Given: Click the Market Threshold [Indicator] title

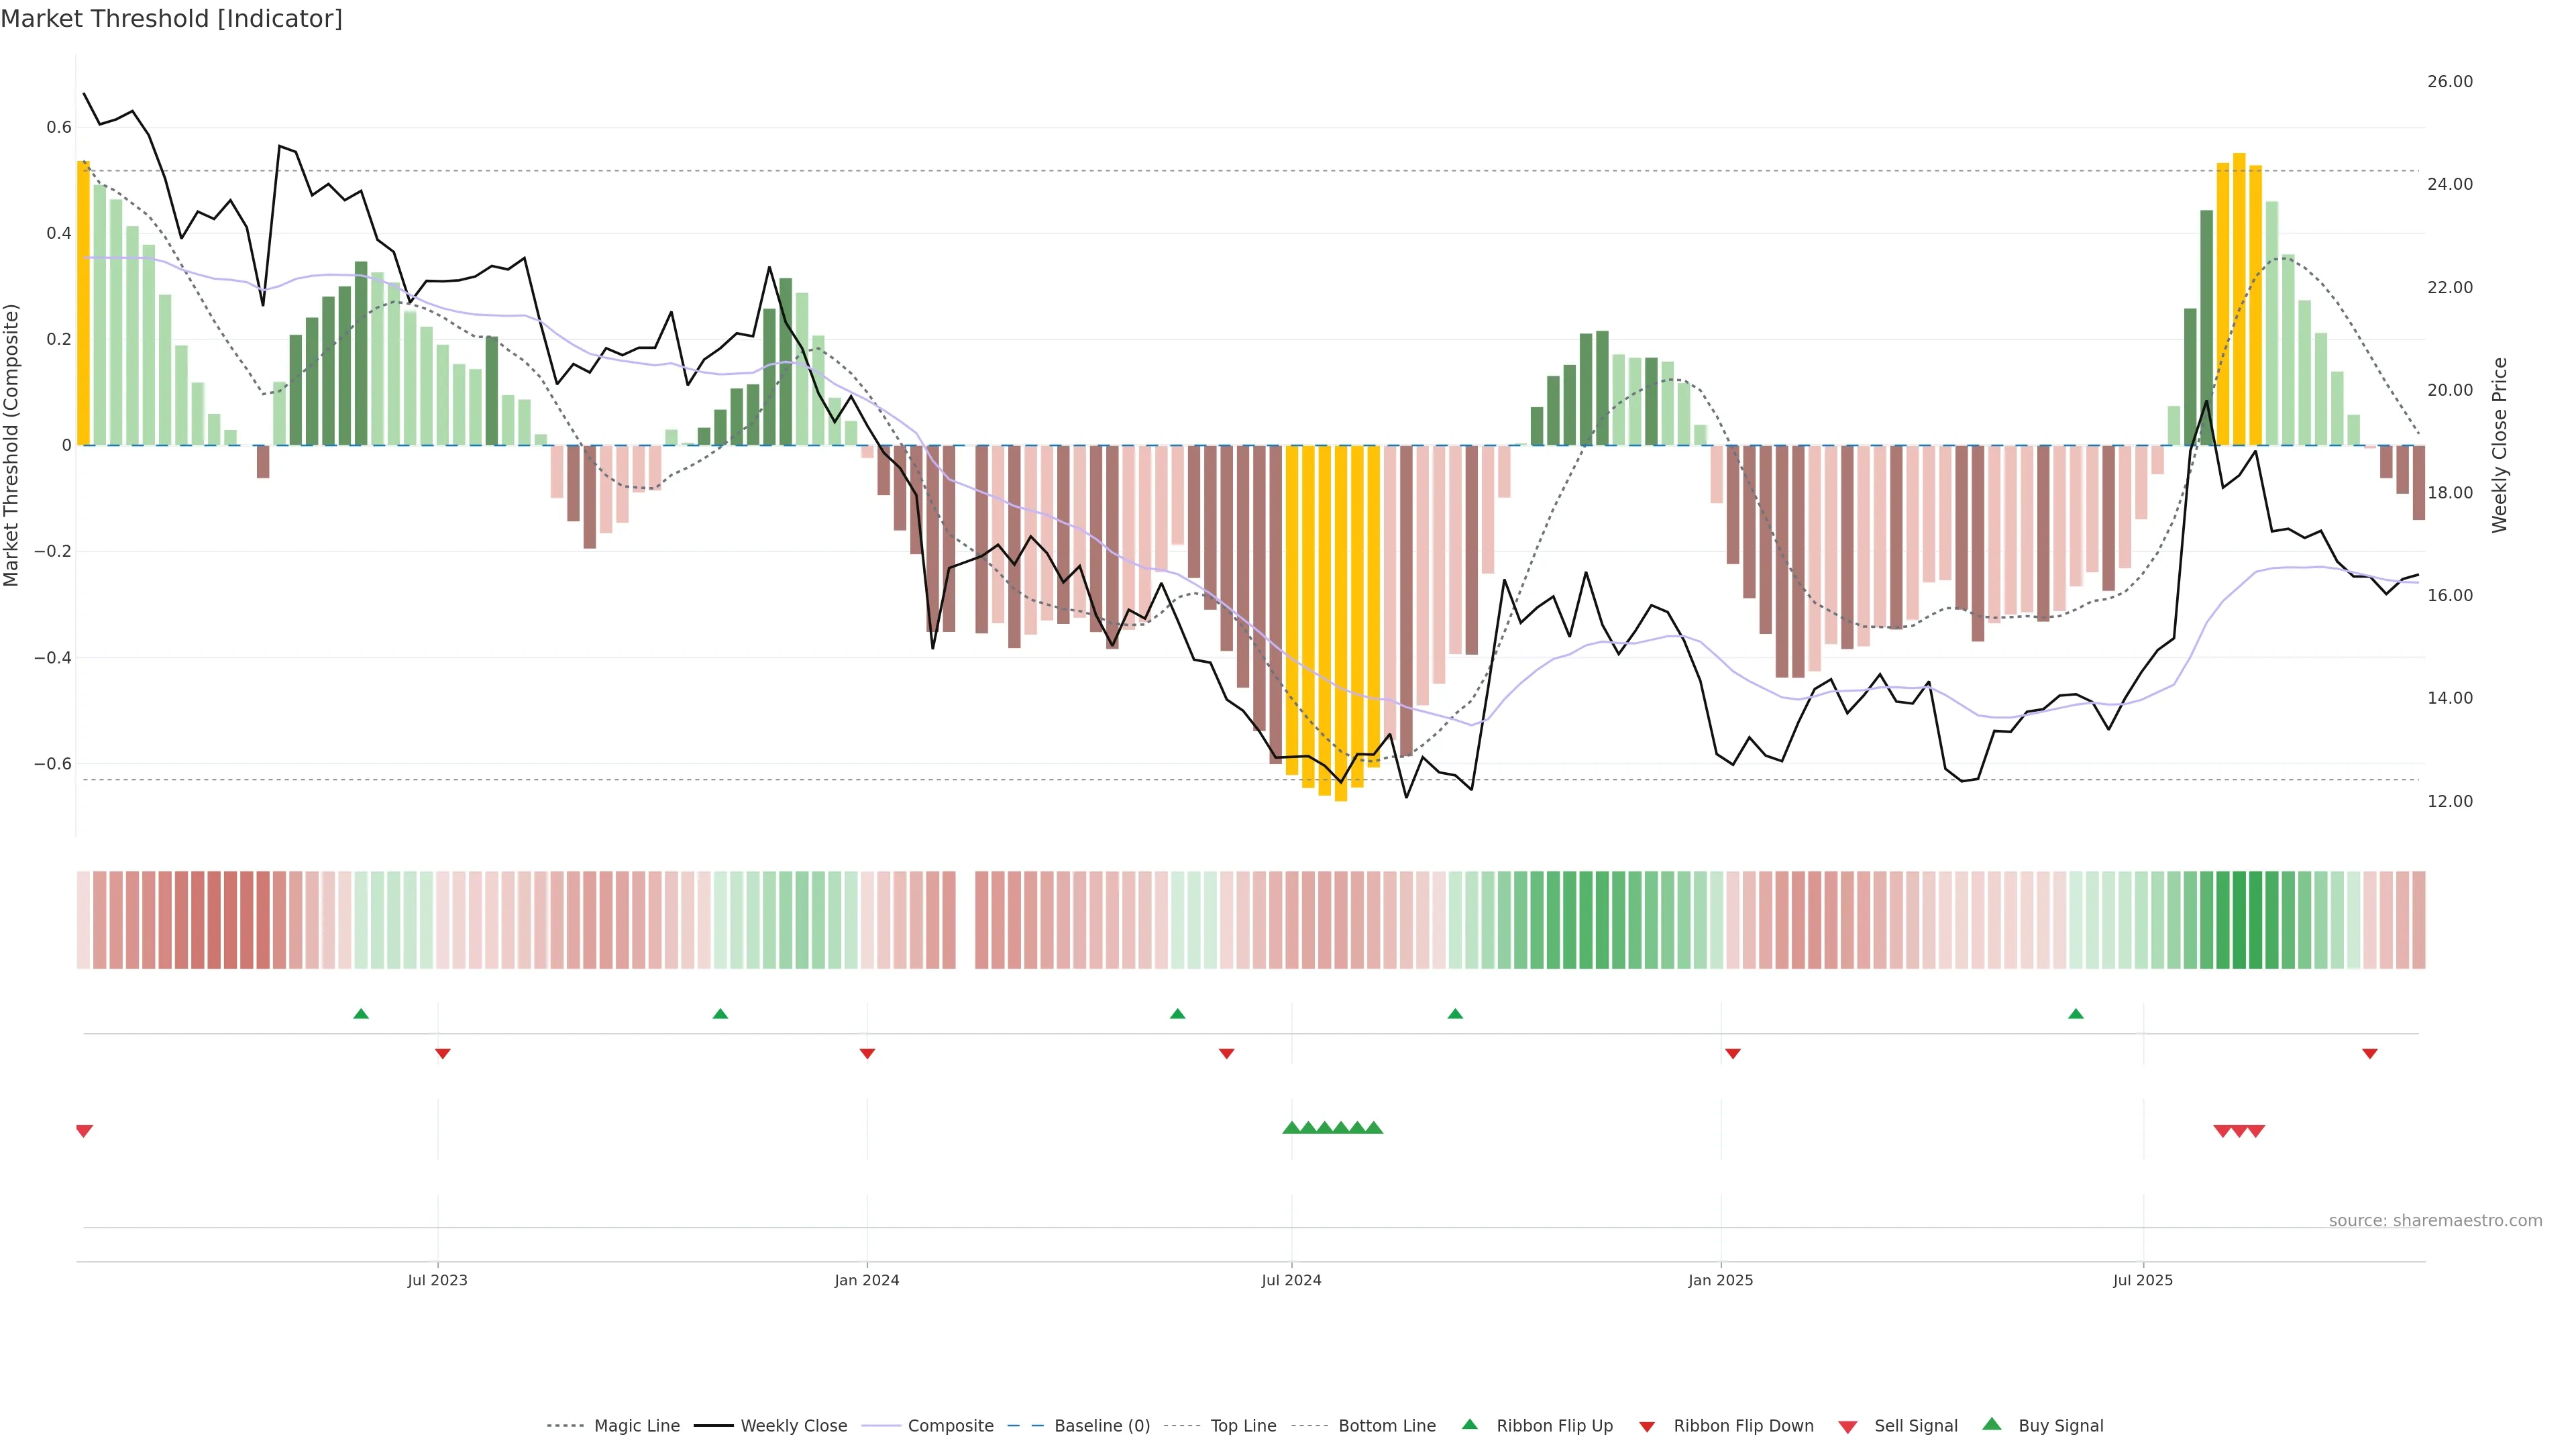Looking at the screenshot, I should point(171,18).
